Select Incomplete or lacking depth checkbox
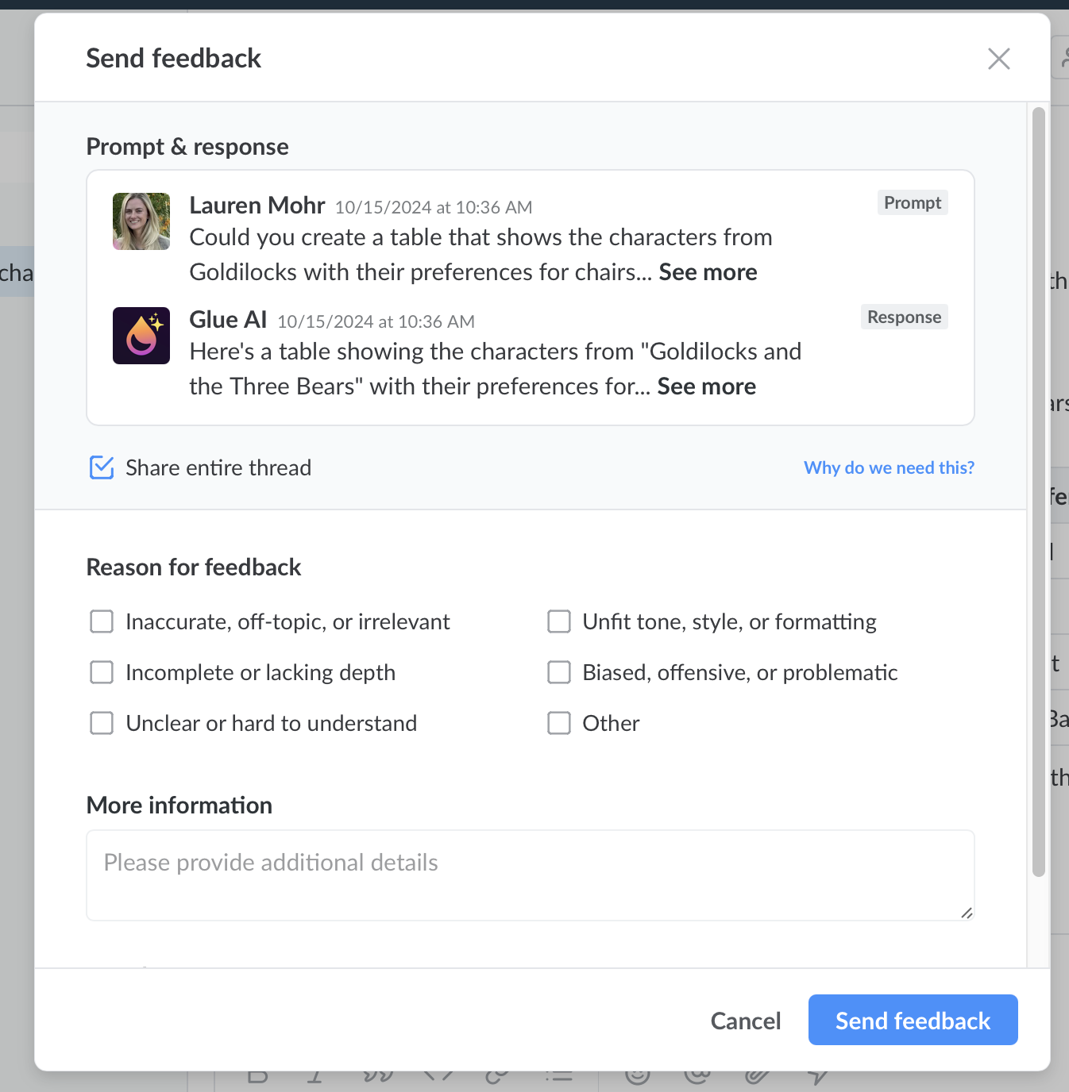The image size is (1069, 1092). pyautogui.click(x=102, y=673)
